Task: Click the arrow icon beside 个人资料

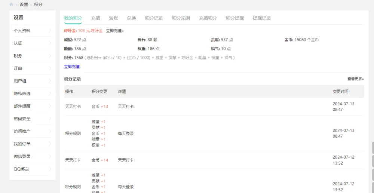Action: pos(50,31)
